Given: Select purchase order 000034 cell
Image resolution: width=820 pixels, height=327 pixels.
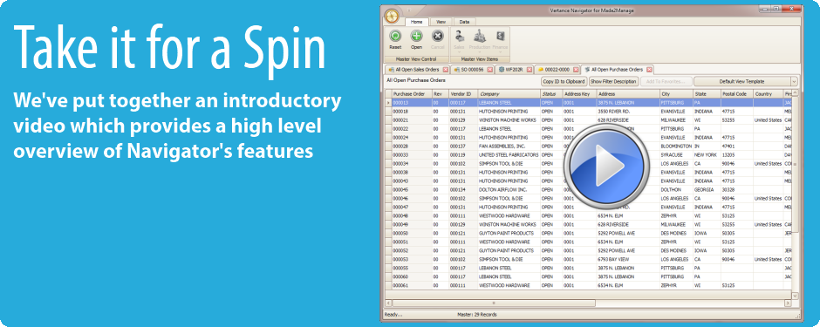Looking at the screenshot, I should 412,164.
